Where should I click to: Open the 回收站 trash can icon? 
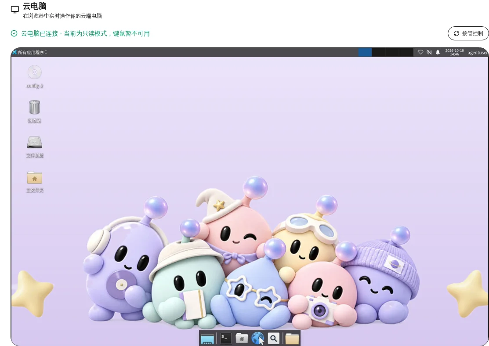coord(34,107)
